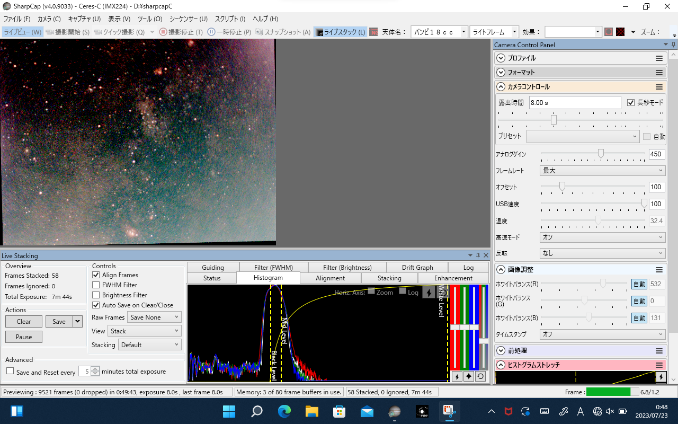Uncheck the Align Frames checkbox
Viewport: 678px width, 424px height.
point(96,275)
